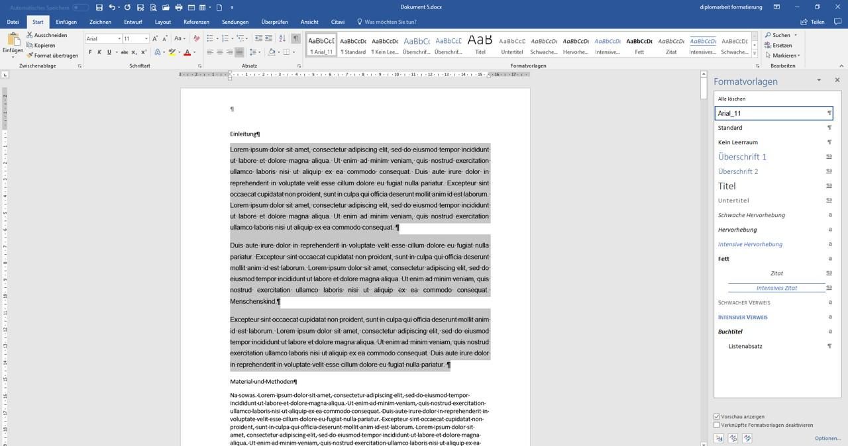The width and height of the screenshot is (848, 446).
Task: Toggle the Automatisches Speichern switch
Action: 81,7
